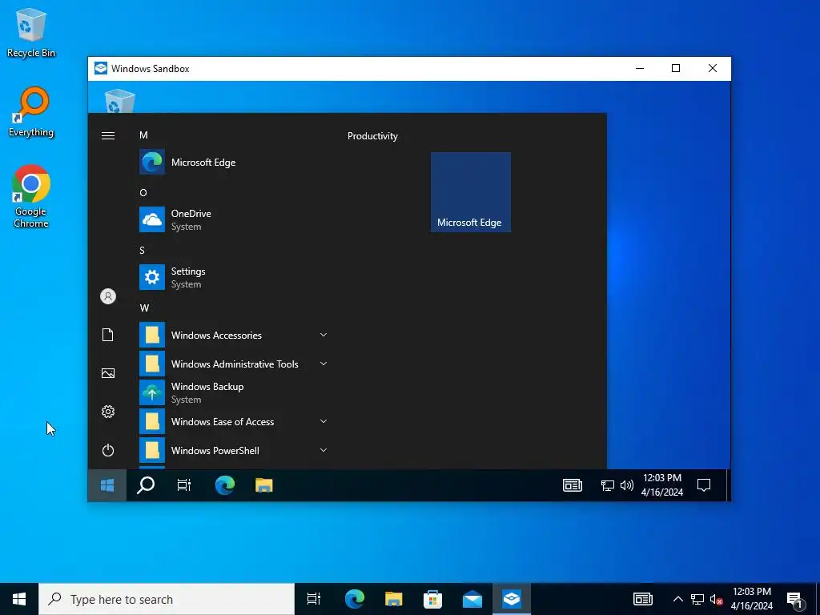Click the Microsoft Edge Productivity tile

coord(471,192)
